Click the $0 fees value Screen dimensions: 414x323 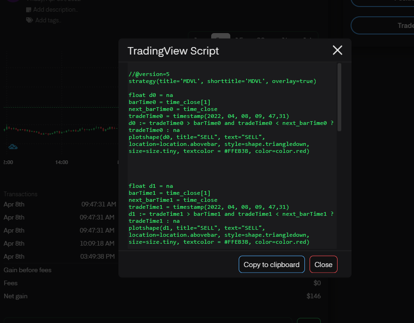pyautogui.click(x=317, y=283)
